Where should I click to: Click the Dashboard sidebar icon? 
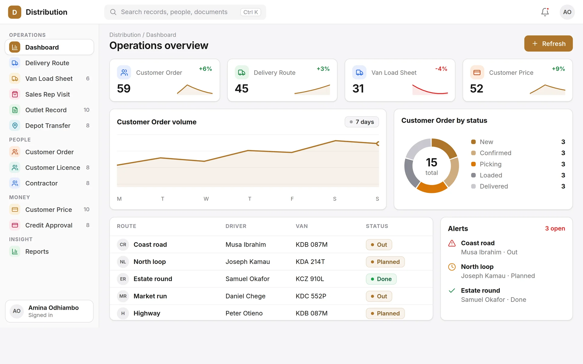(x=15, y=47)
